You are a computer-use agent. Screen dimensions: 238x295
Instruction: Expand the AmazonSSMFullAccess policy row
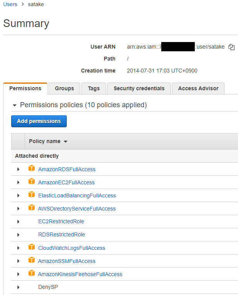(x=18, y=261)
